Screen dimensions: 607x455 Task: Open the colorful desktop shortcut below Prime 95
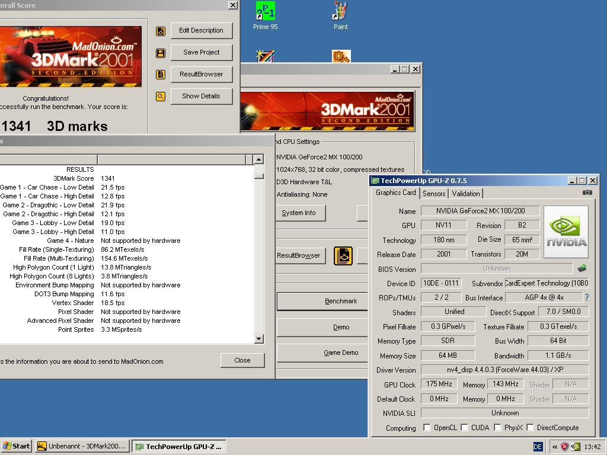pyautogui.click(x=265, y=56)
